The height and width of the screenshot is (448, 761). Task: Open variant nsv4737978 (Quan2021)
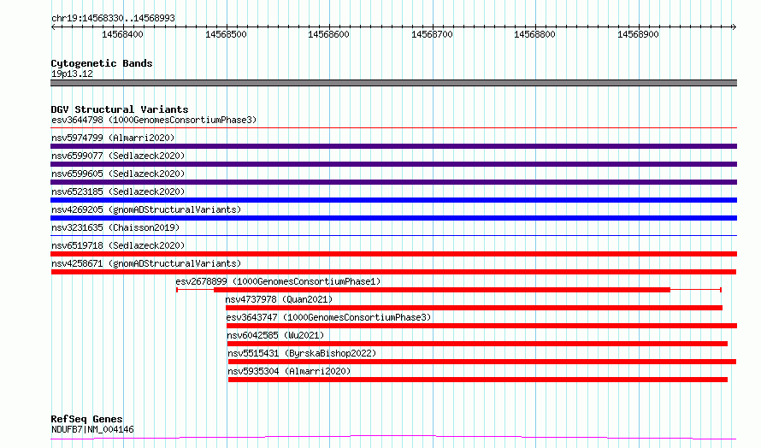(x=279, y=299)
